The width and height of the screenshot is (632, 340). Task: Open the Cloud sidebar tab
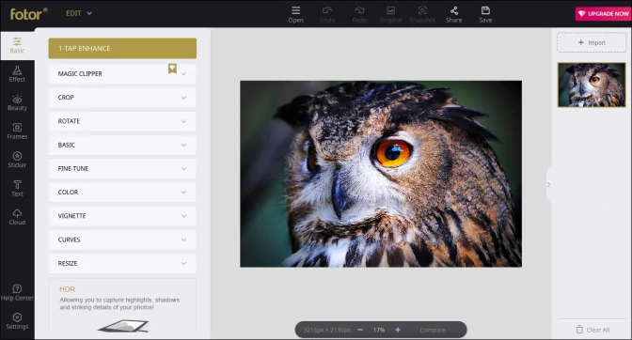coord(17,217)
